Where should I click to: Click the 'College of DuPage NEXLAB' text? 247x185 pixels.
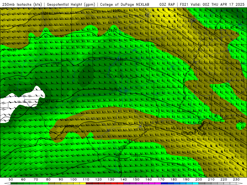[x=125, y=4]
